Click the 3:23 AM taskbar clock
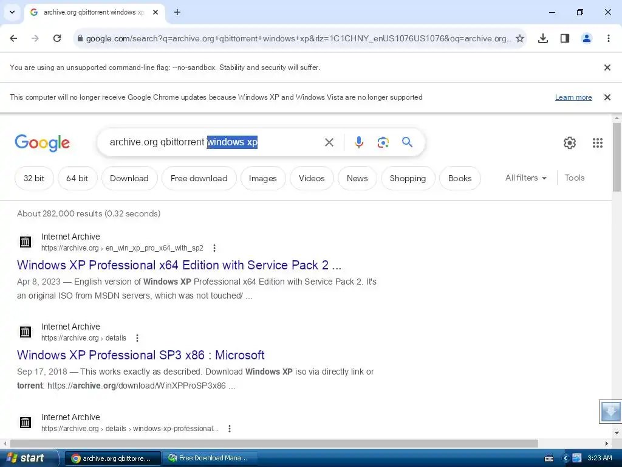Image resolution: width=622 pixels, height=467 pixels. point(600,458)
